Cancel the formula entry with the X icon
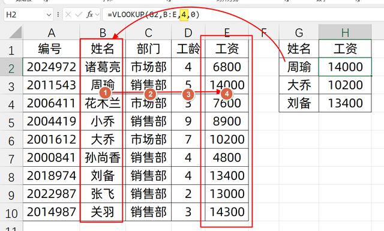384x231 pixels. (68, 14)
